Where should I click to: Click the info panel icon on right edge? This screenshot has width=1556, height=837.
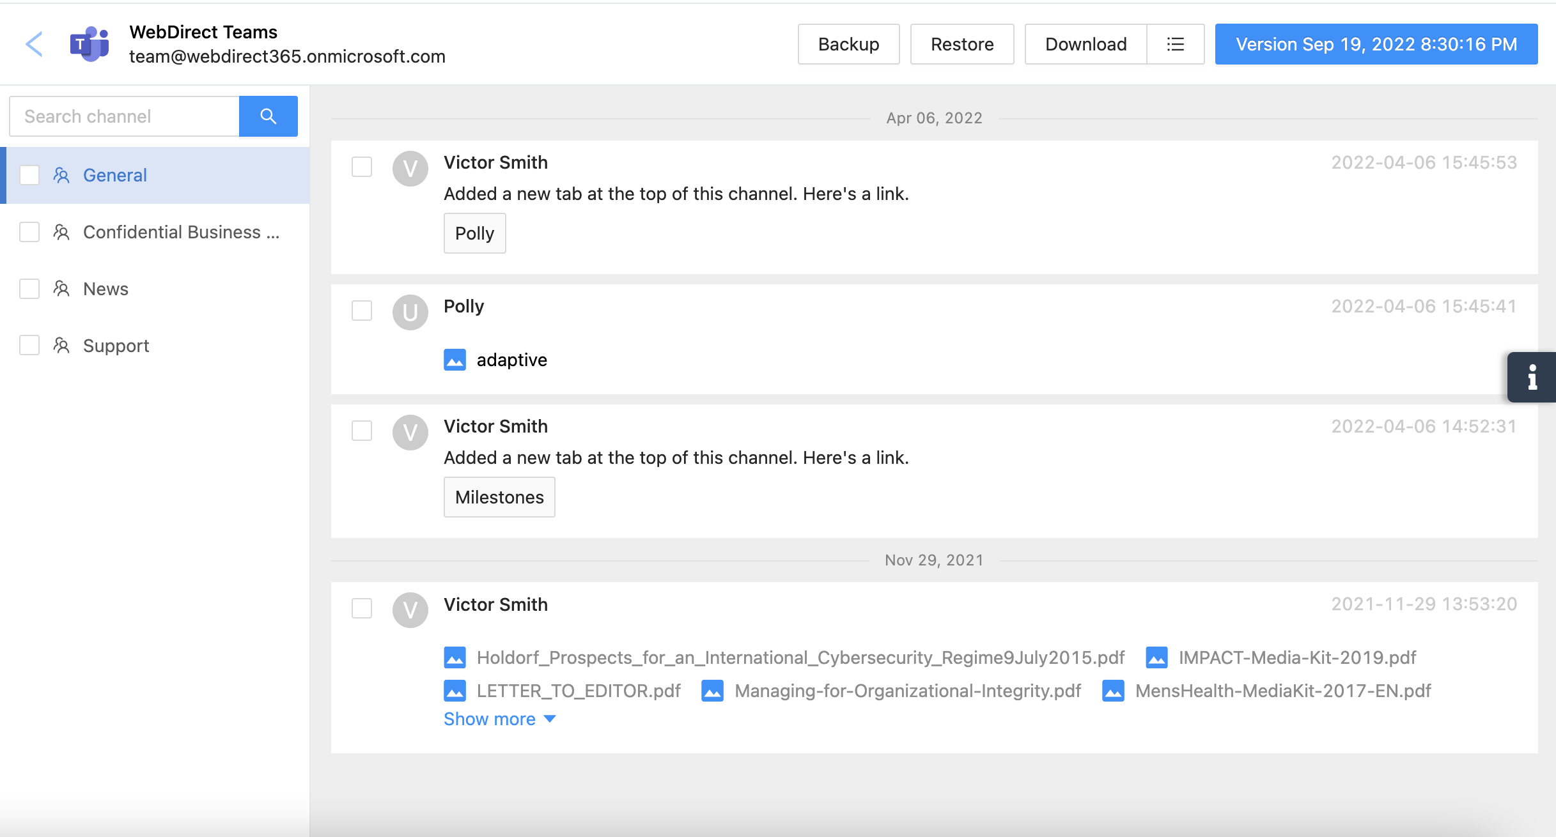pos(1532,377)
